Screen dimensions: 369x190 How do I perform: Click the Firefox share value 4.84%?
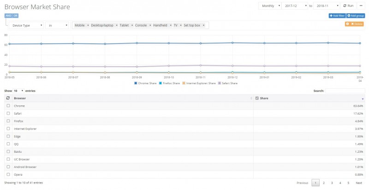pos(359,121)
